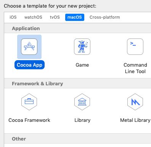Pick the Cocoa Framework toolbox icon
The width and height of the screenshot is (151, 147).
(x=29, y=102)
